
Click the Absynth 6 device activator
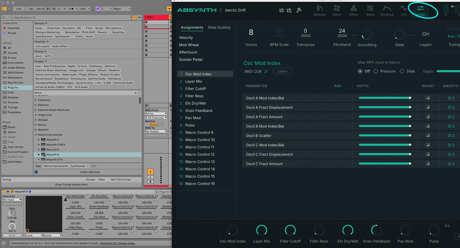4,191
